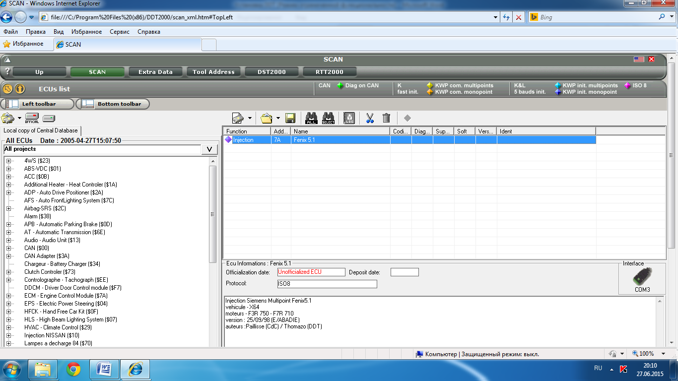Click the IE refresh button
The height and width of the screenshot is (381, 678).
[506, 17]
